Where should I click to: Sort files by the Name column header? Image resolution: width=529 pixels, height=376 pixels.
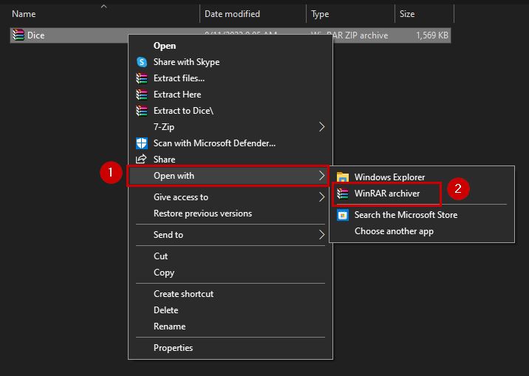(24, 14)
